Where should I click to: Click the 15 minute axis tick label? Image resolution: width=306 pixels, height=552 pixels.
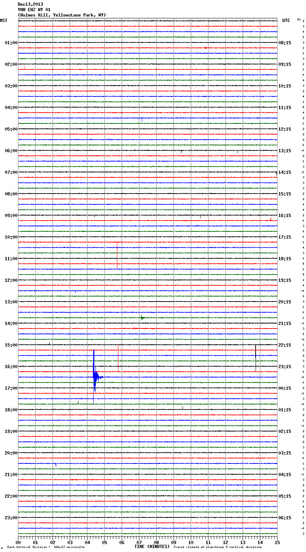(x=277, y=542)
